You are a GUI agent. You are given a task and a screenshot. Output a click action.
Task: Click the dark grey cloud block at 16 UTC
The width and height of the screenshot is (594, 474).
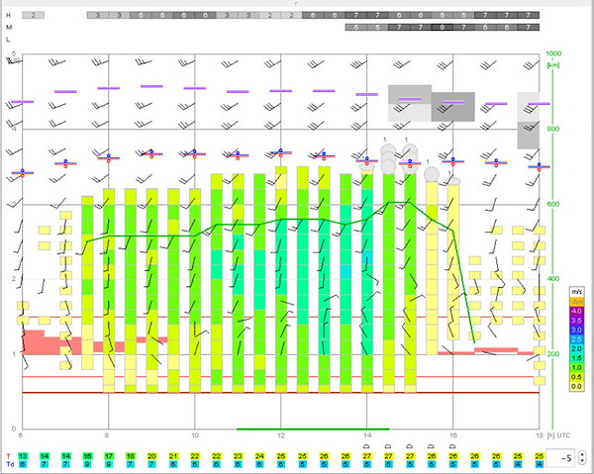pyautogui.click(x=453, y=107)
